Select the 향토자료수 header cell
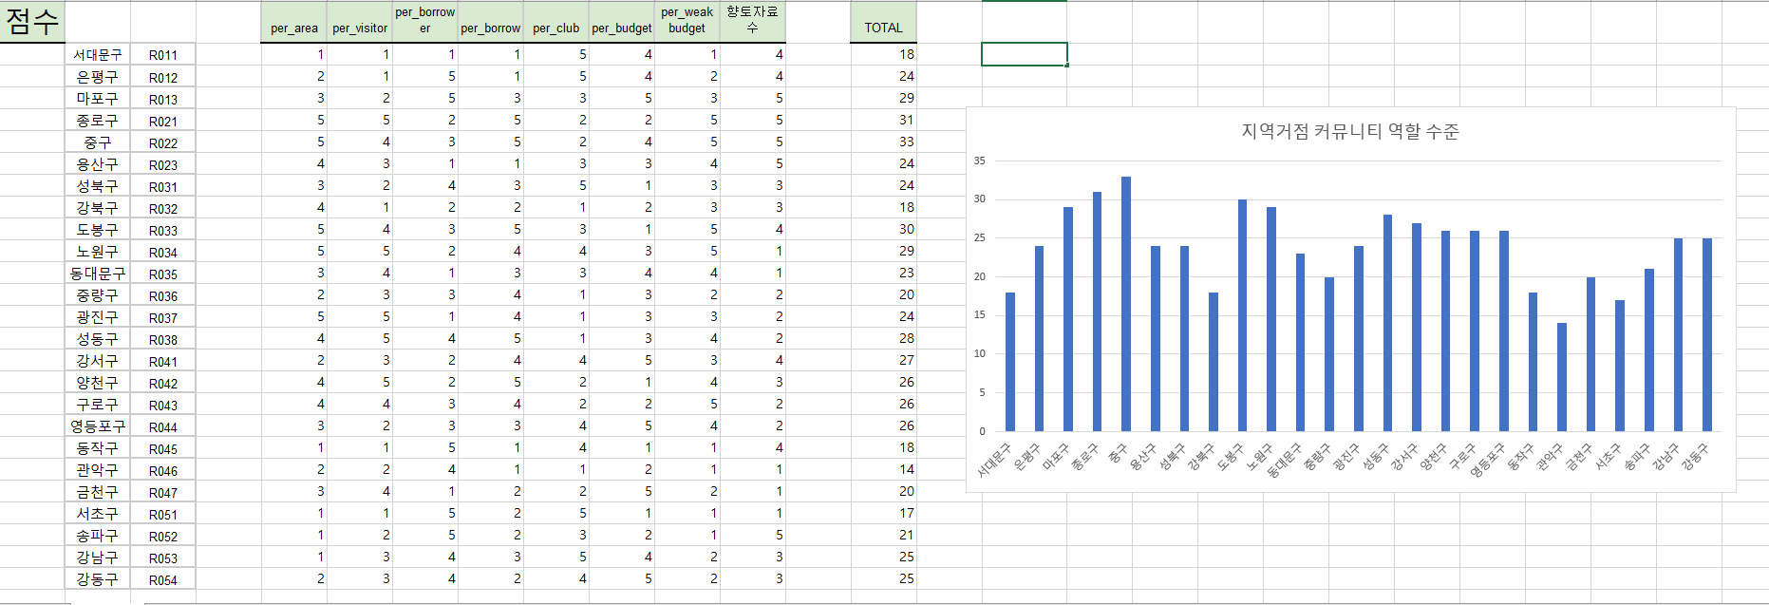The width and height of the screenshot is (1769, 605). [752, 20]
